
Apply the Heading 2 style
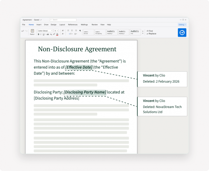pyautogui.click(x=123, y=32)
